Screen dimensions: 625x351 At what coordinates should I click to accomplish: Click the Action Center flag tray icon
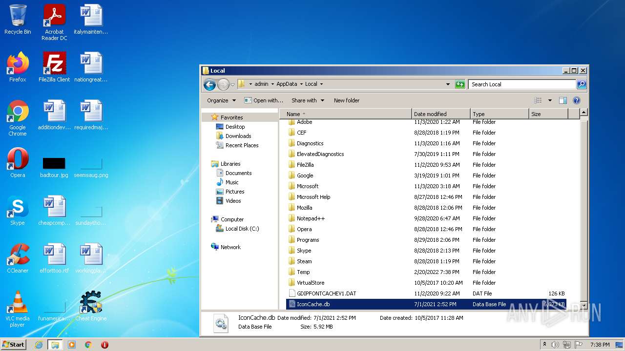(579, 345)
